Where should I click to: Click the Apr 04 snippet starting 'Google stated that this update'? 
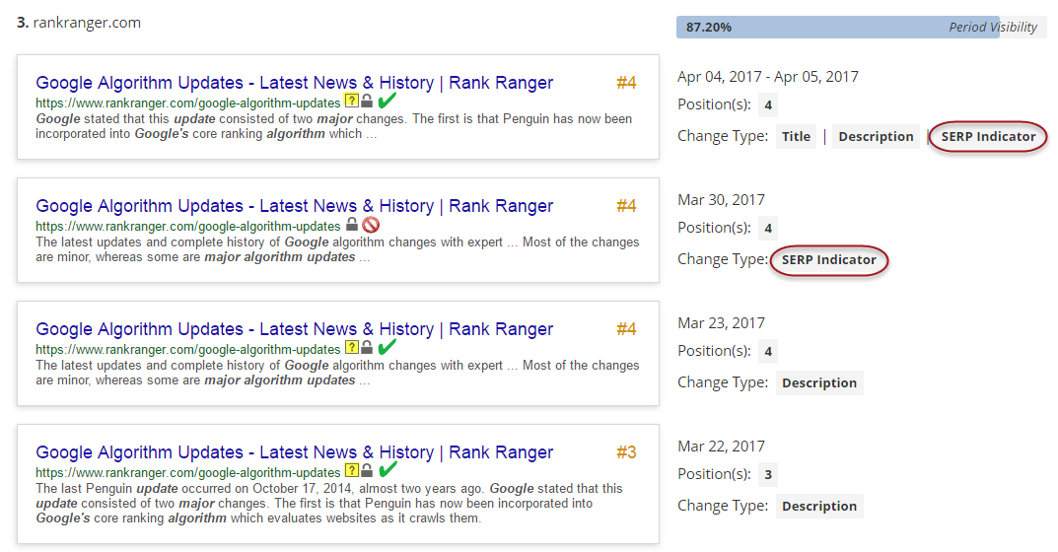click(334, 126)
